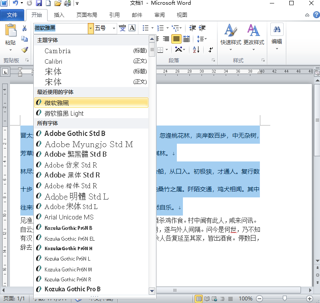
Task: Click the Asian layout text icon
Action: pos(179,49)
